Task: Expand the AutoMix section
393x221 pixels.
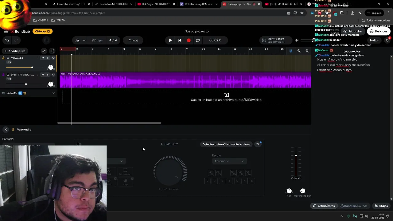Action: coord(53,93)
